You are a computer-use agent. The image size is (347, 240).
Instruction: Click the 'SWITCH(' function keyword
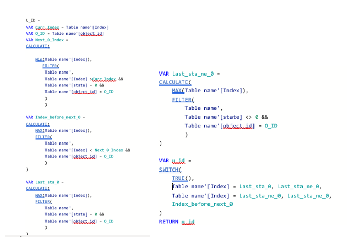click(170, 170)
